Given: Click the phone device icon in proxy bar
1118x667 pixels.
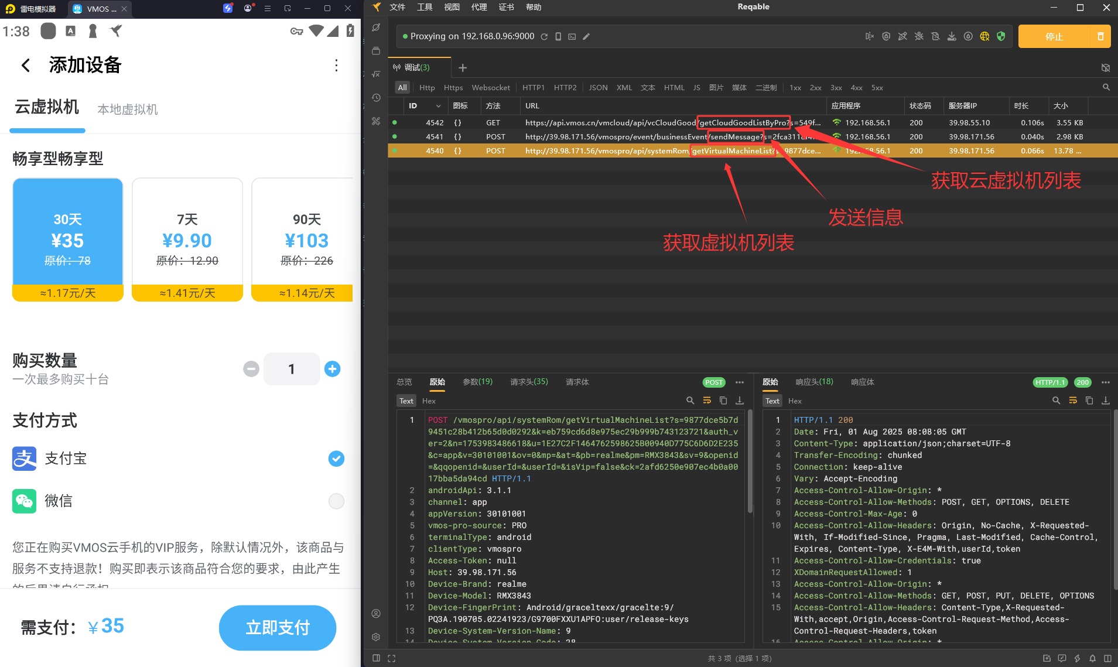Looking at the screenshot, I should pos(558,36).
